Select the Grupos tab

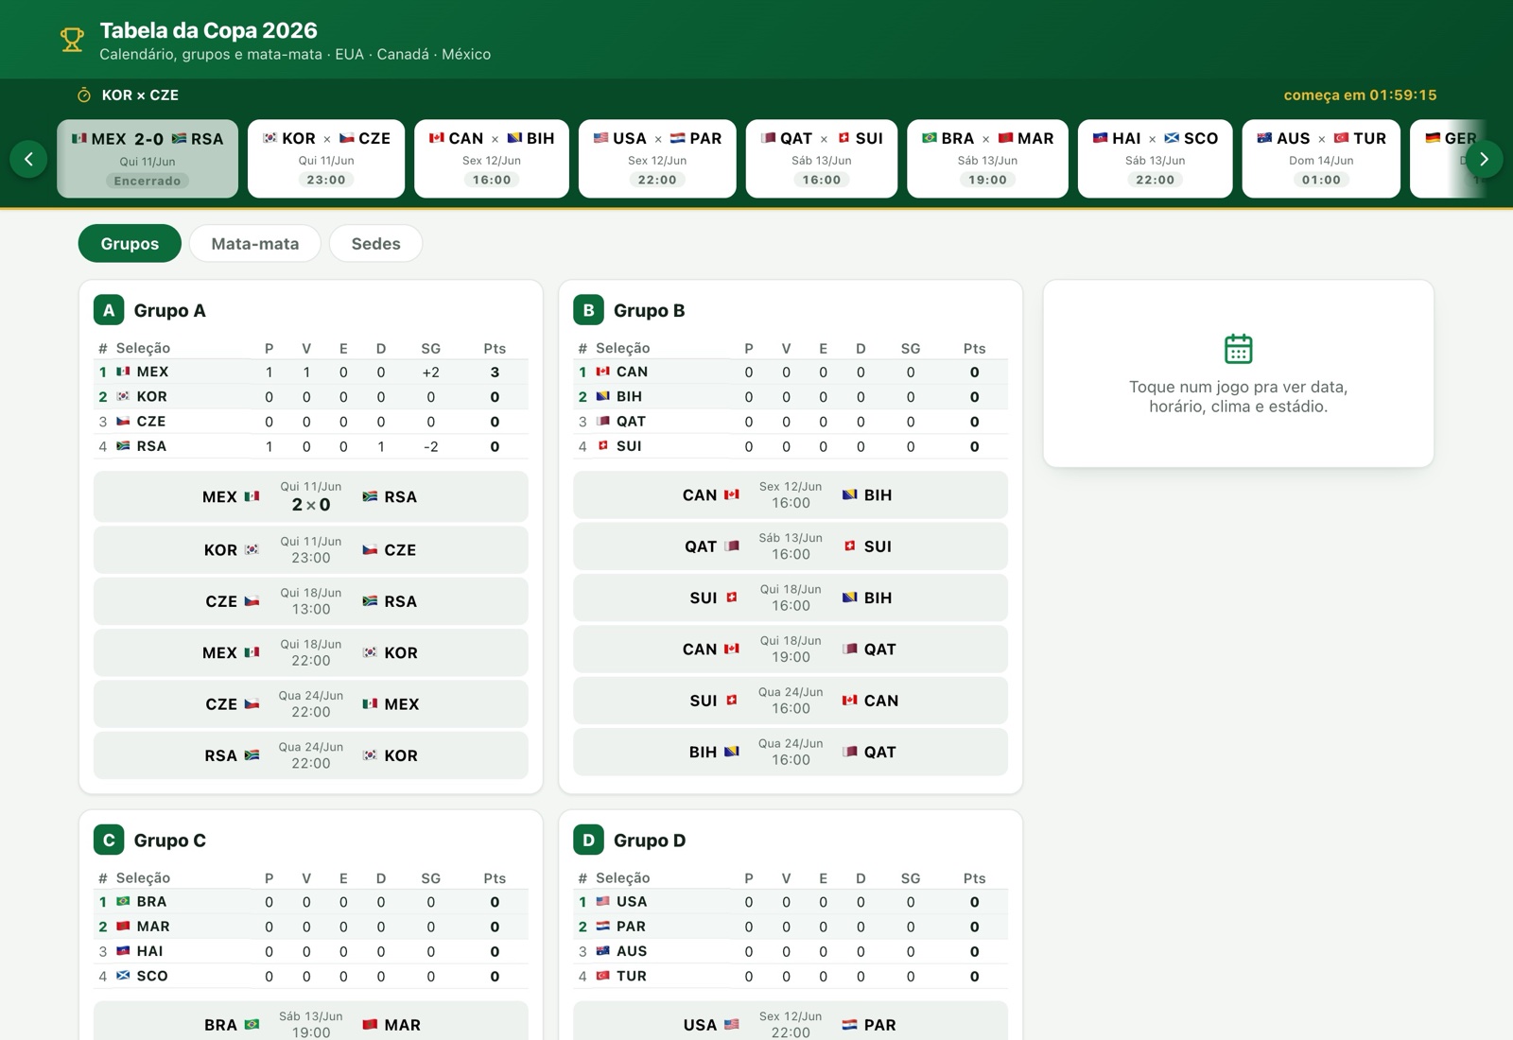pyautogui.click(x=130, y=243)
